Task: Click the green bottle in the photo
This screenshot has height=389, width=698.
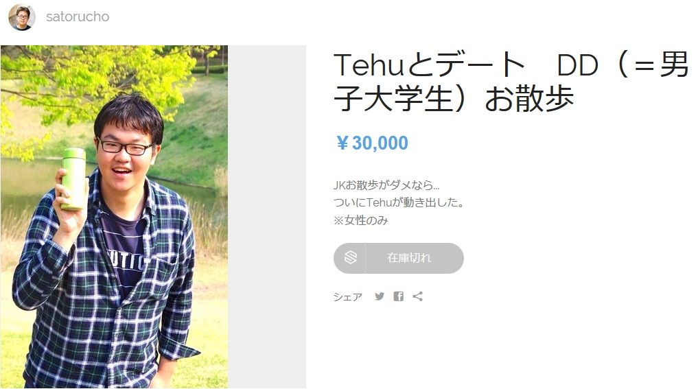Action: pyautogui.click(x=73, y=179)
